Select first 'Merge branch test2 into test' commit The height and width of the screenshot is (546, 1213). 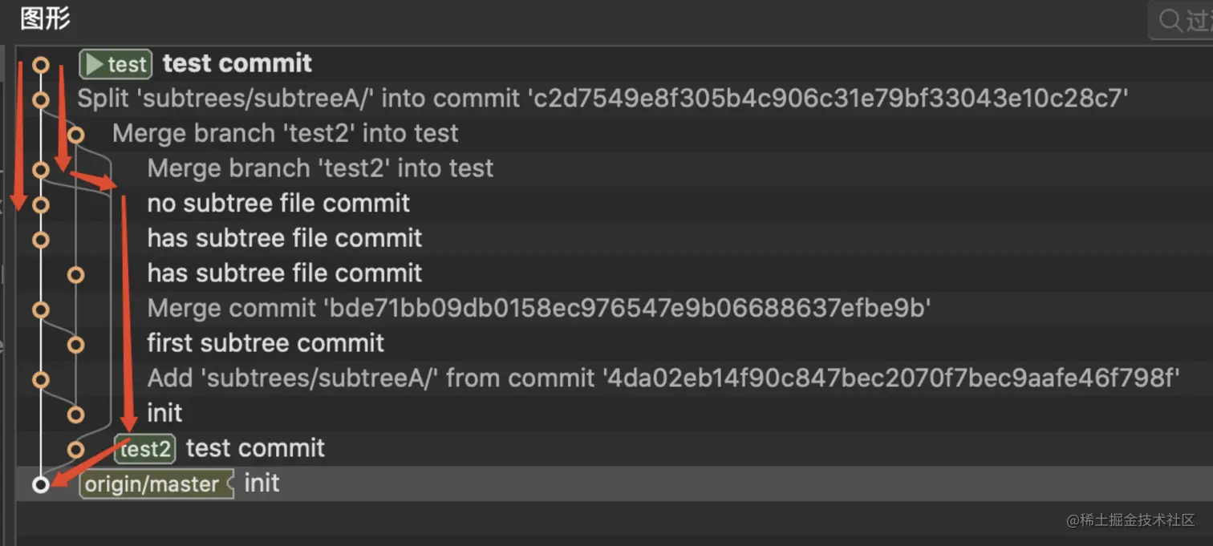(x=615, y=133)
